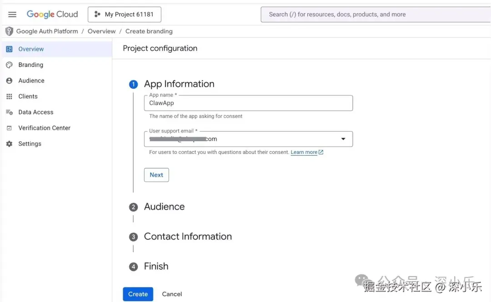Viewport: 491px width, 302px height.
Task: Click the Data Access icon
Action: 9,112
